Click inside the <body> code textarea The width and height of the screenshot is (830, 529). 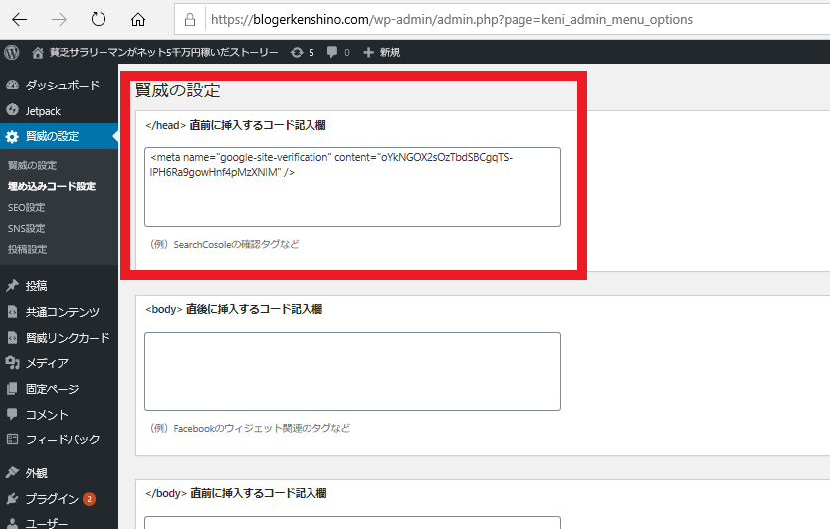352,371
